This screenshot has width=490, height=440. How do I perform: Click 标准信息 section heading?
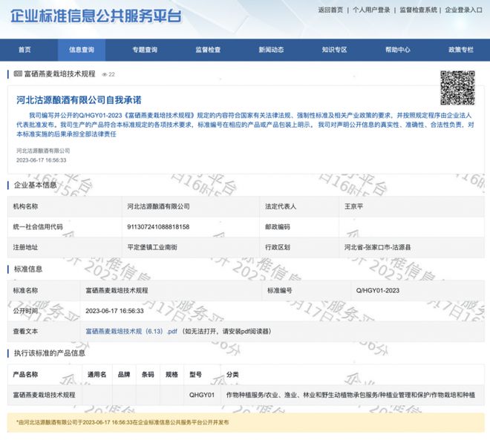pos(28,269)
